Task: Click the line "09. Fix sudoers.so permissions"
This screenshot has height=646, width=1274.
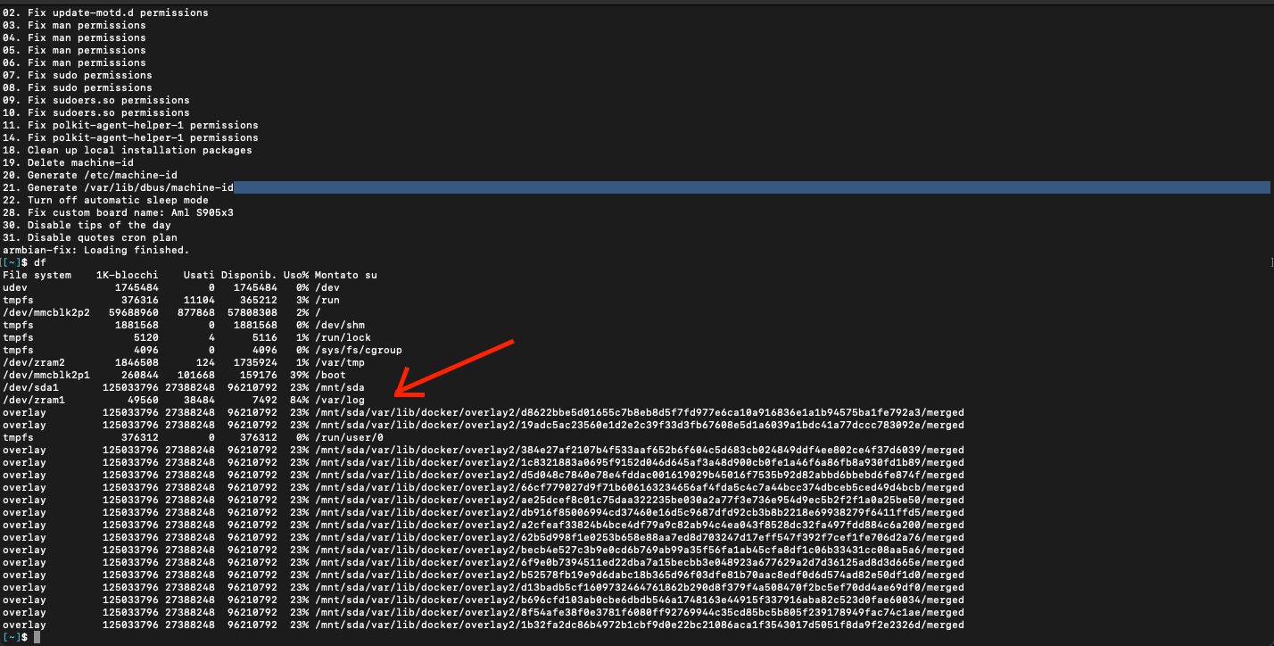Action: tap(96, 100)
